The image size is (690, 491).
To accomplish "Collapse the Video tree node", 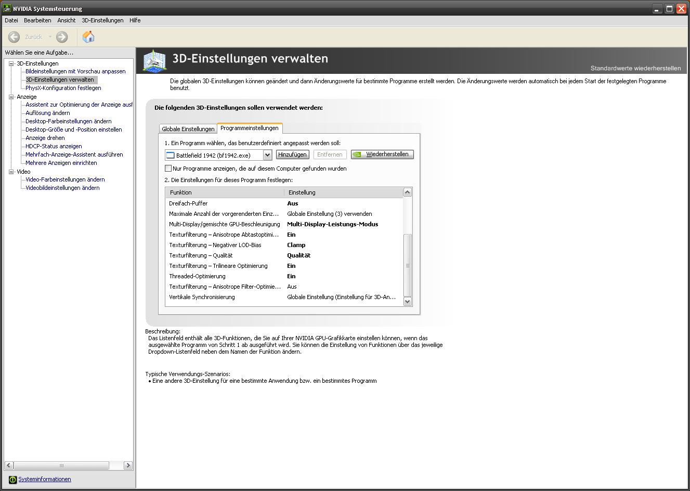I will tap(11, 172).
